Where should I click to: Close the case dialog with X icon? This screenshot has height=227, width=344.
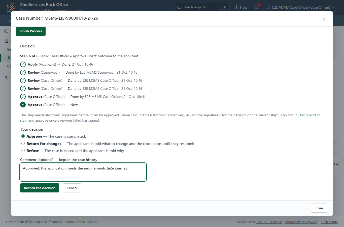324,19
